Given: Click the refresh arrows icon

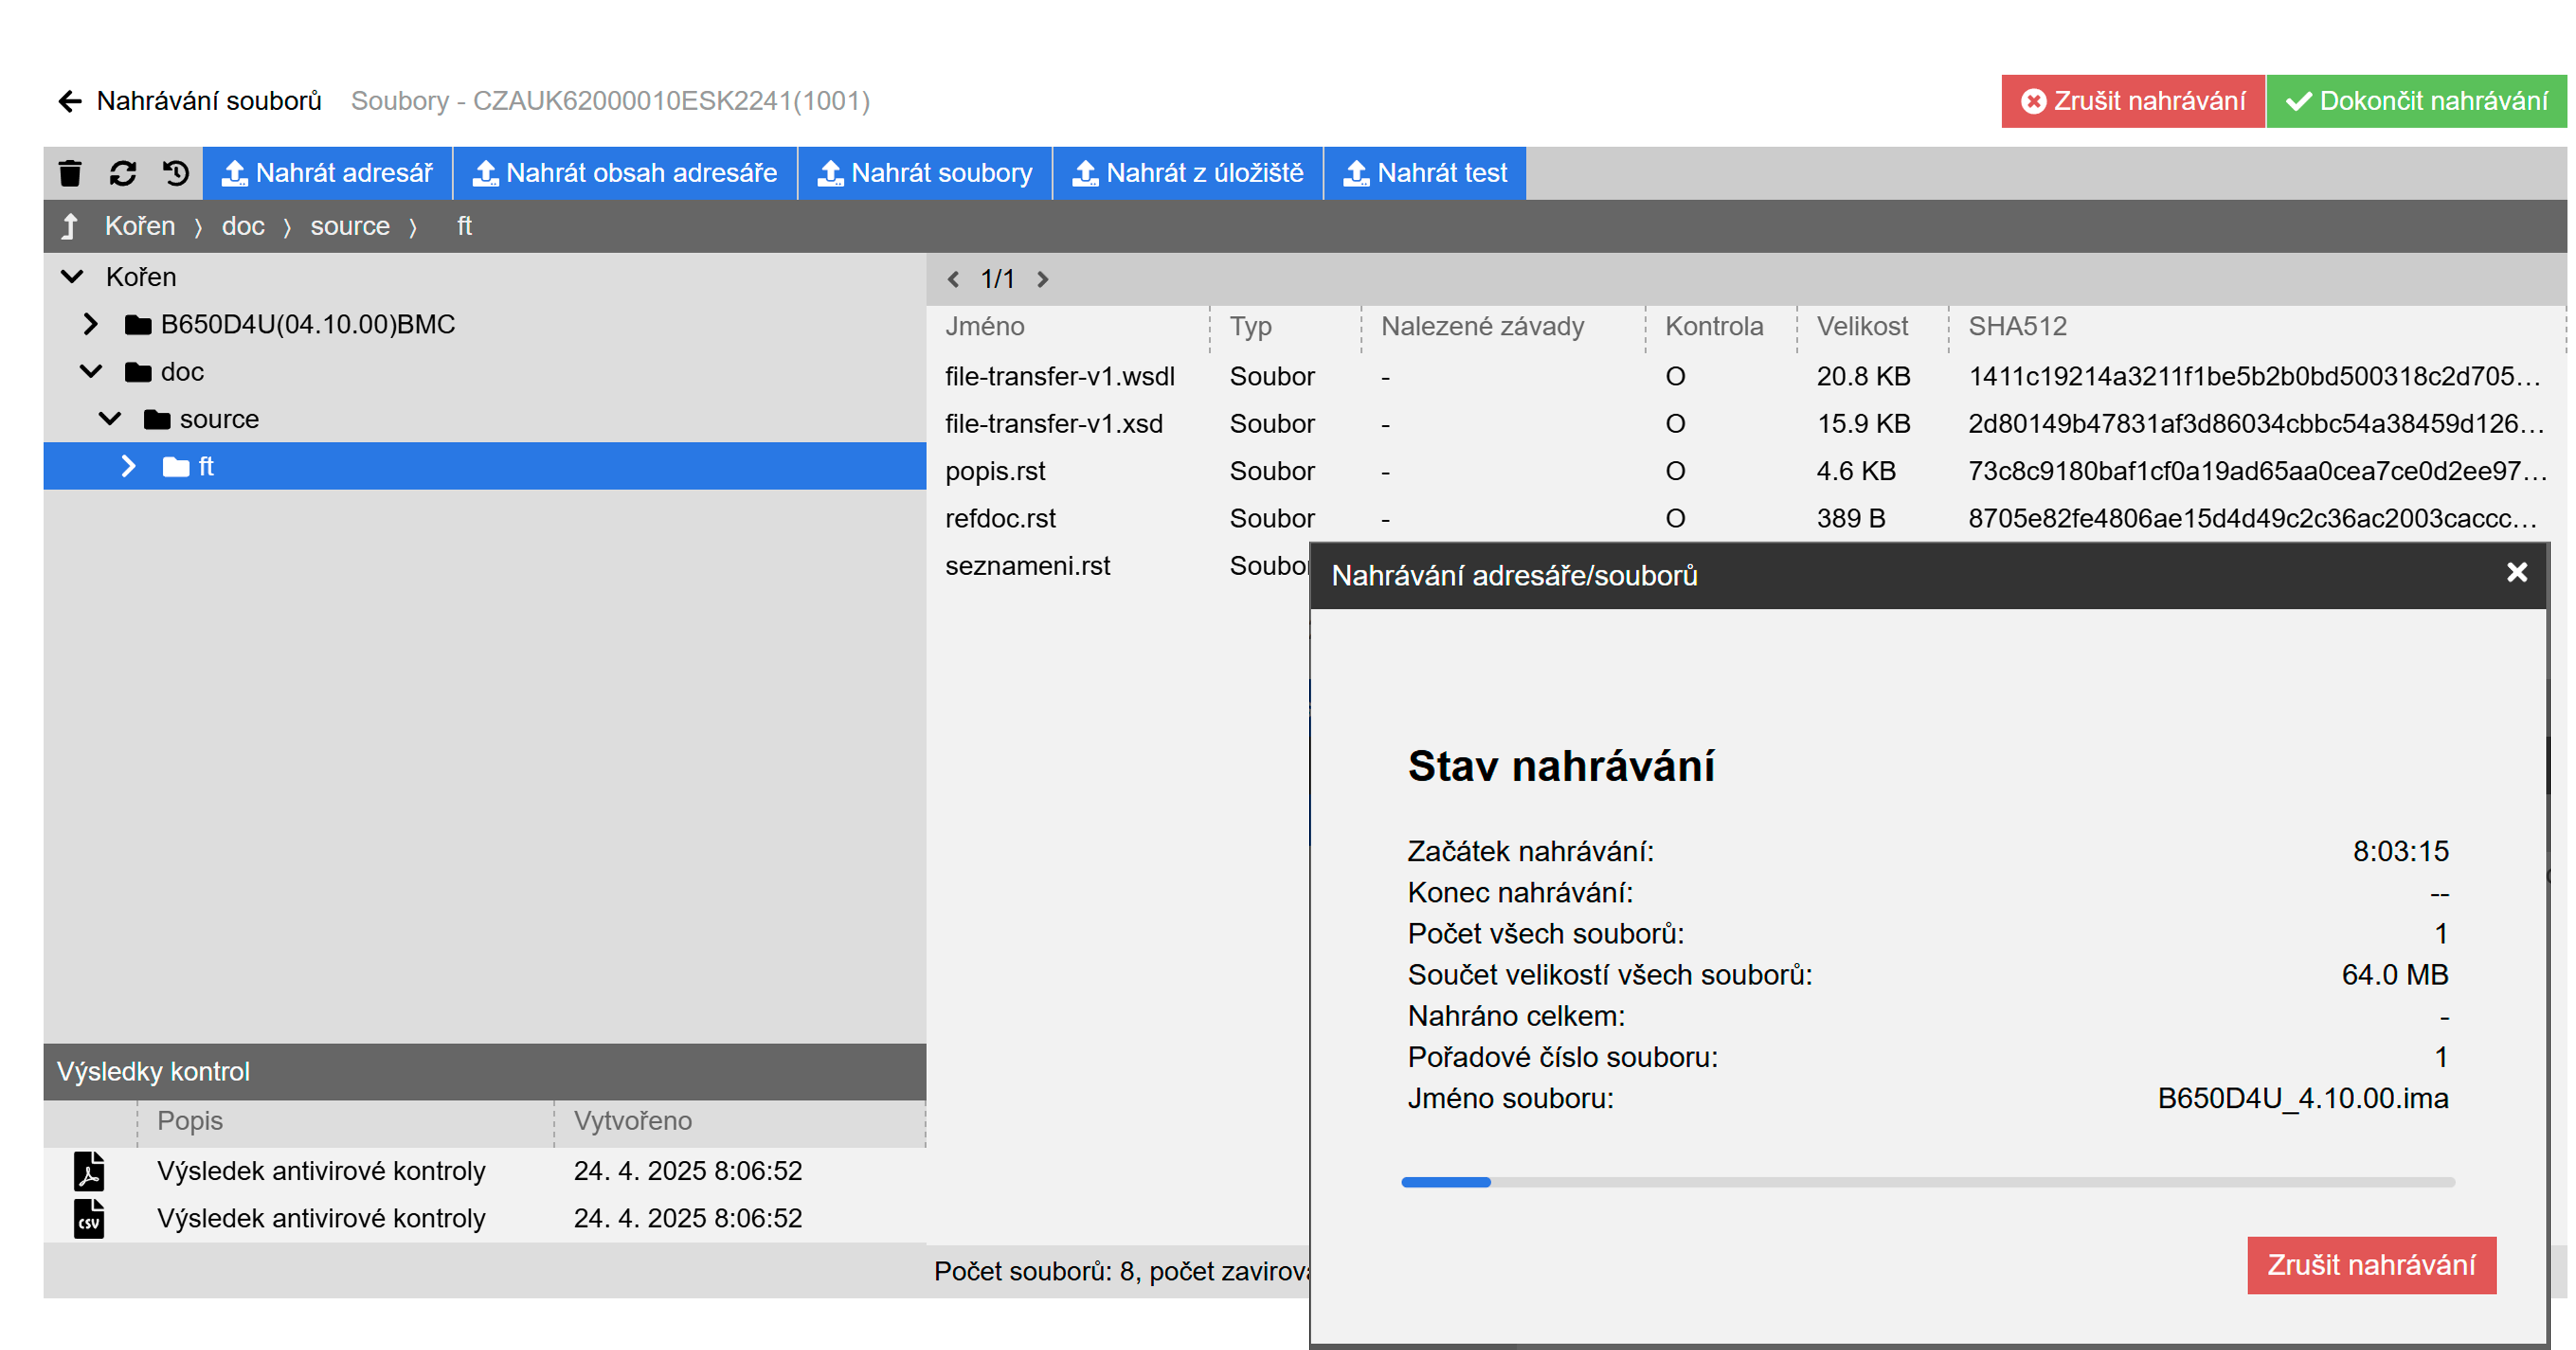Looking at the screenshot, I should (123, 173).
